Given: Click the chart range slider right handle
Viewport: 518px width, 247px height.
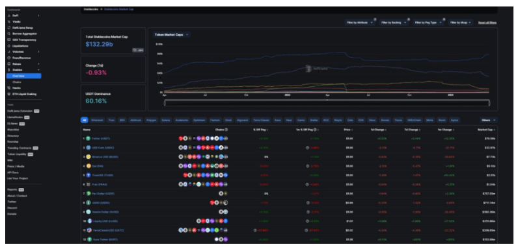Looking at the screenshot, I should point(489,103).
